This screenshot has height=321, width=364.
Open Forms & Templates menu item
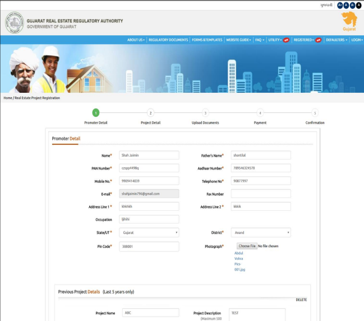coord(207,40)
